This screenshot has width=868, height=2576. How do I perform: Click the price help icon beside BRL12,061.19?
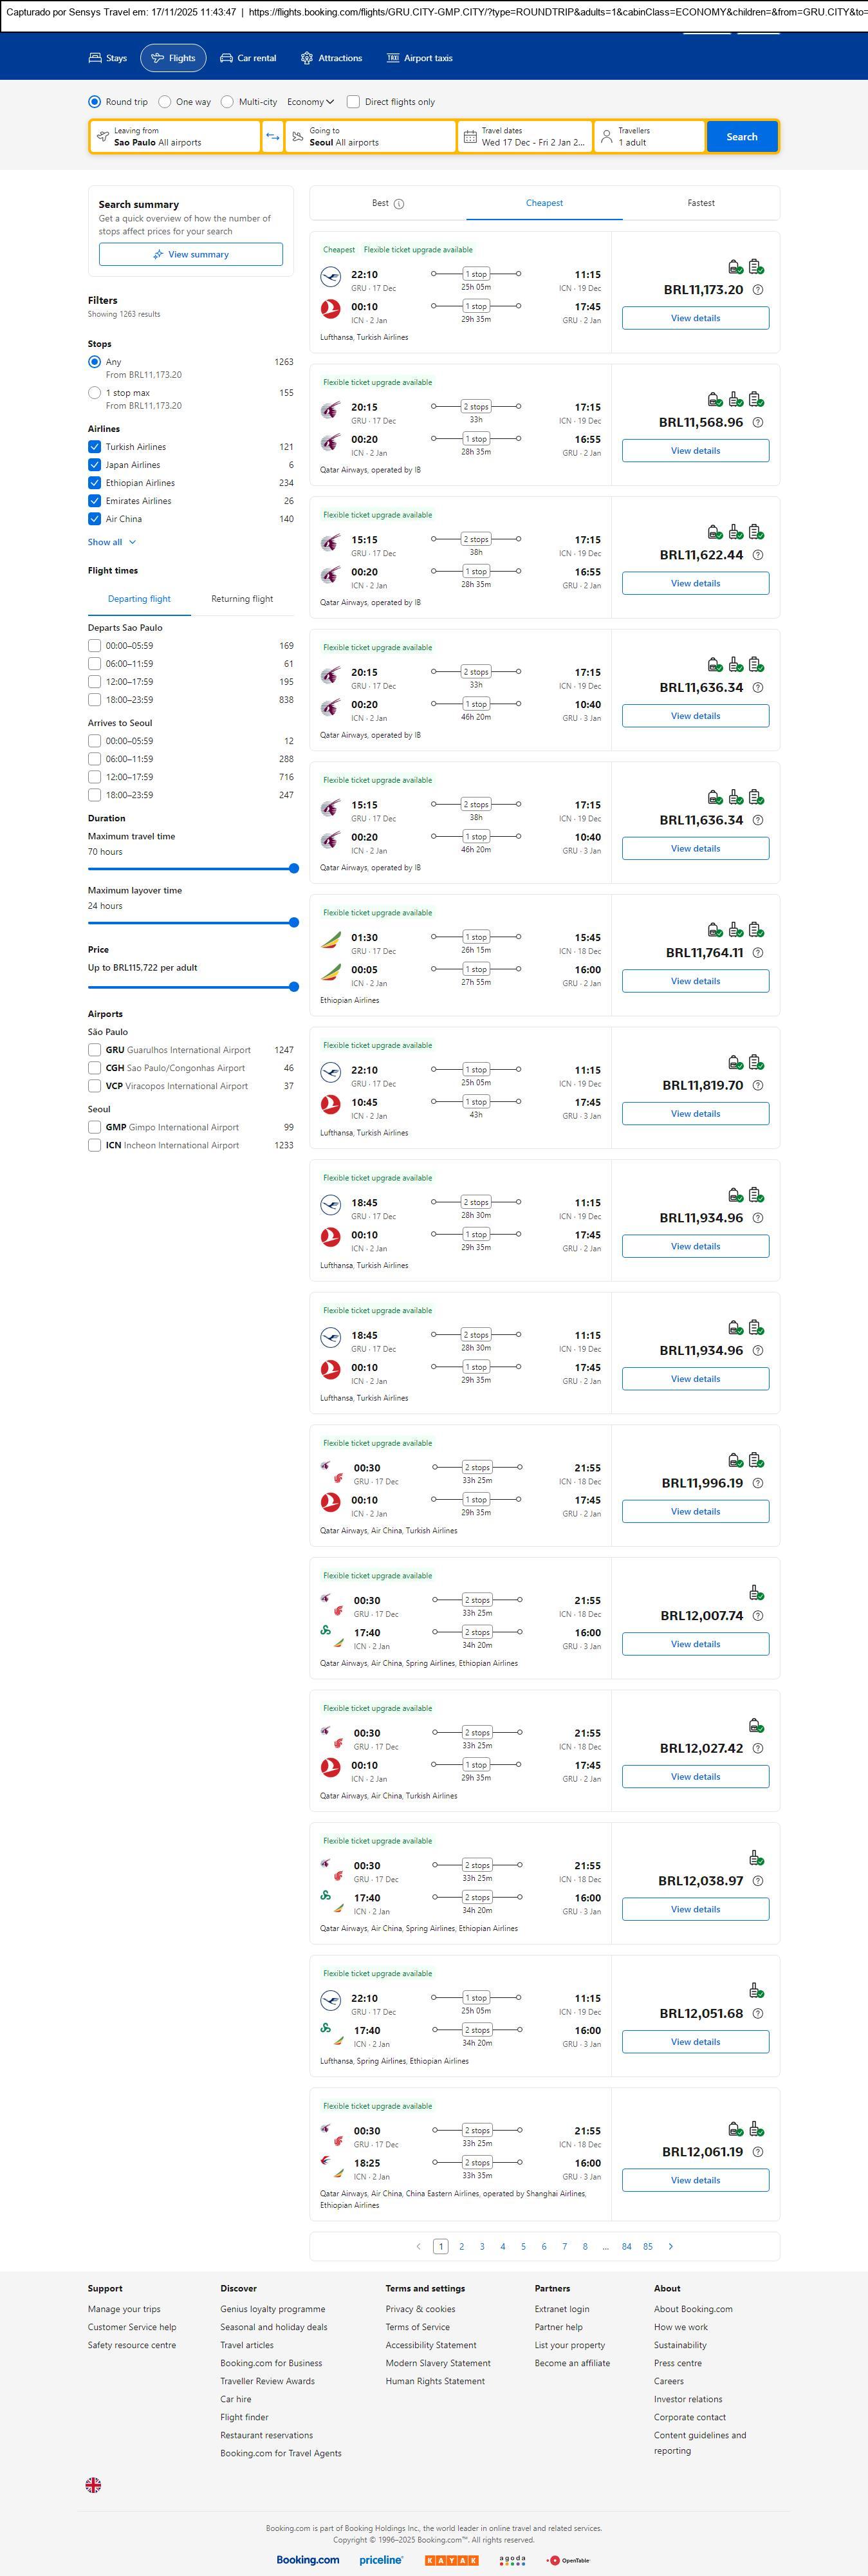757,2151
